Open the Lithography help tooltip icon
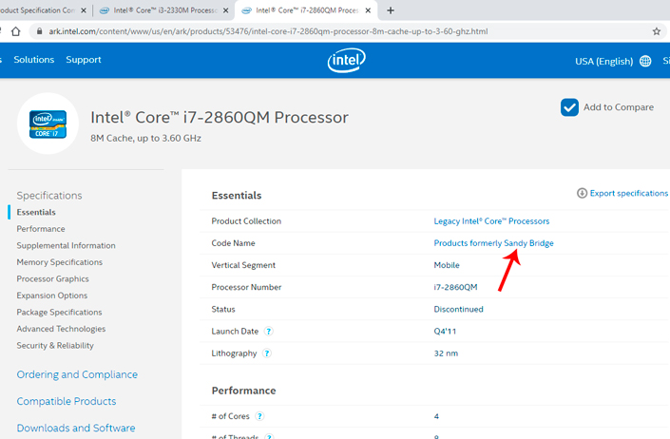The width and height of the screenshot is (670, 439). point(267,353)
